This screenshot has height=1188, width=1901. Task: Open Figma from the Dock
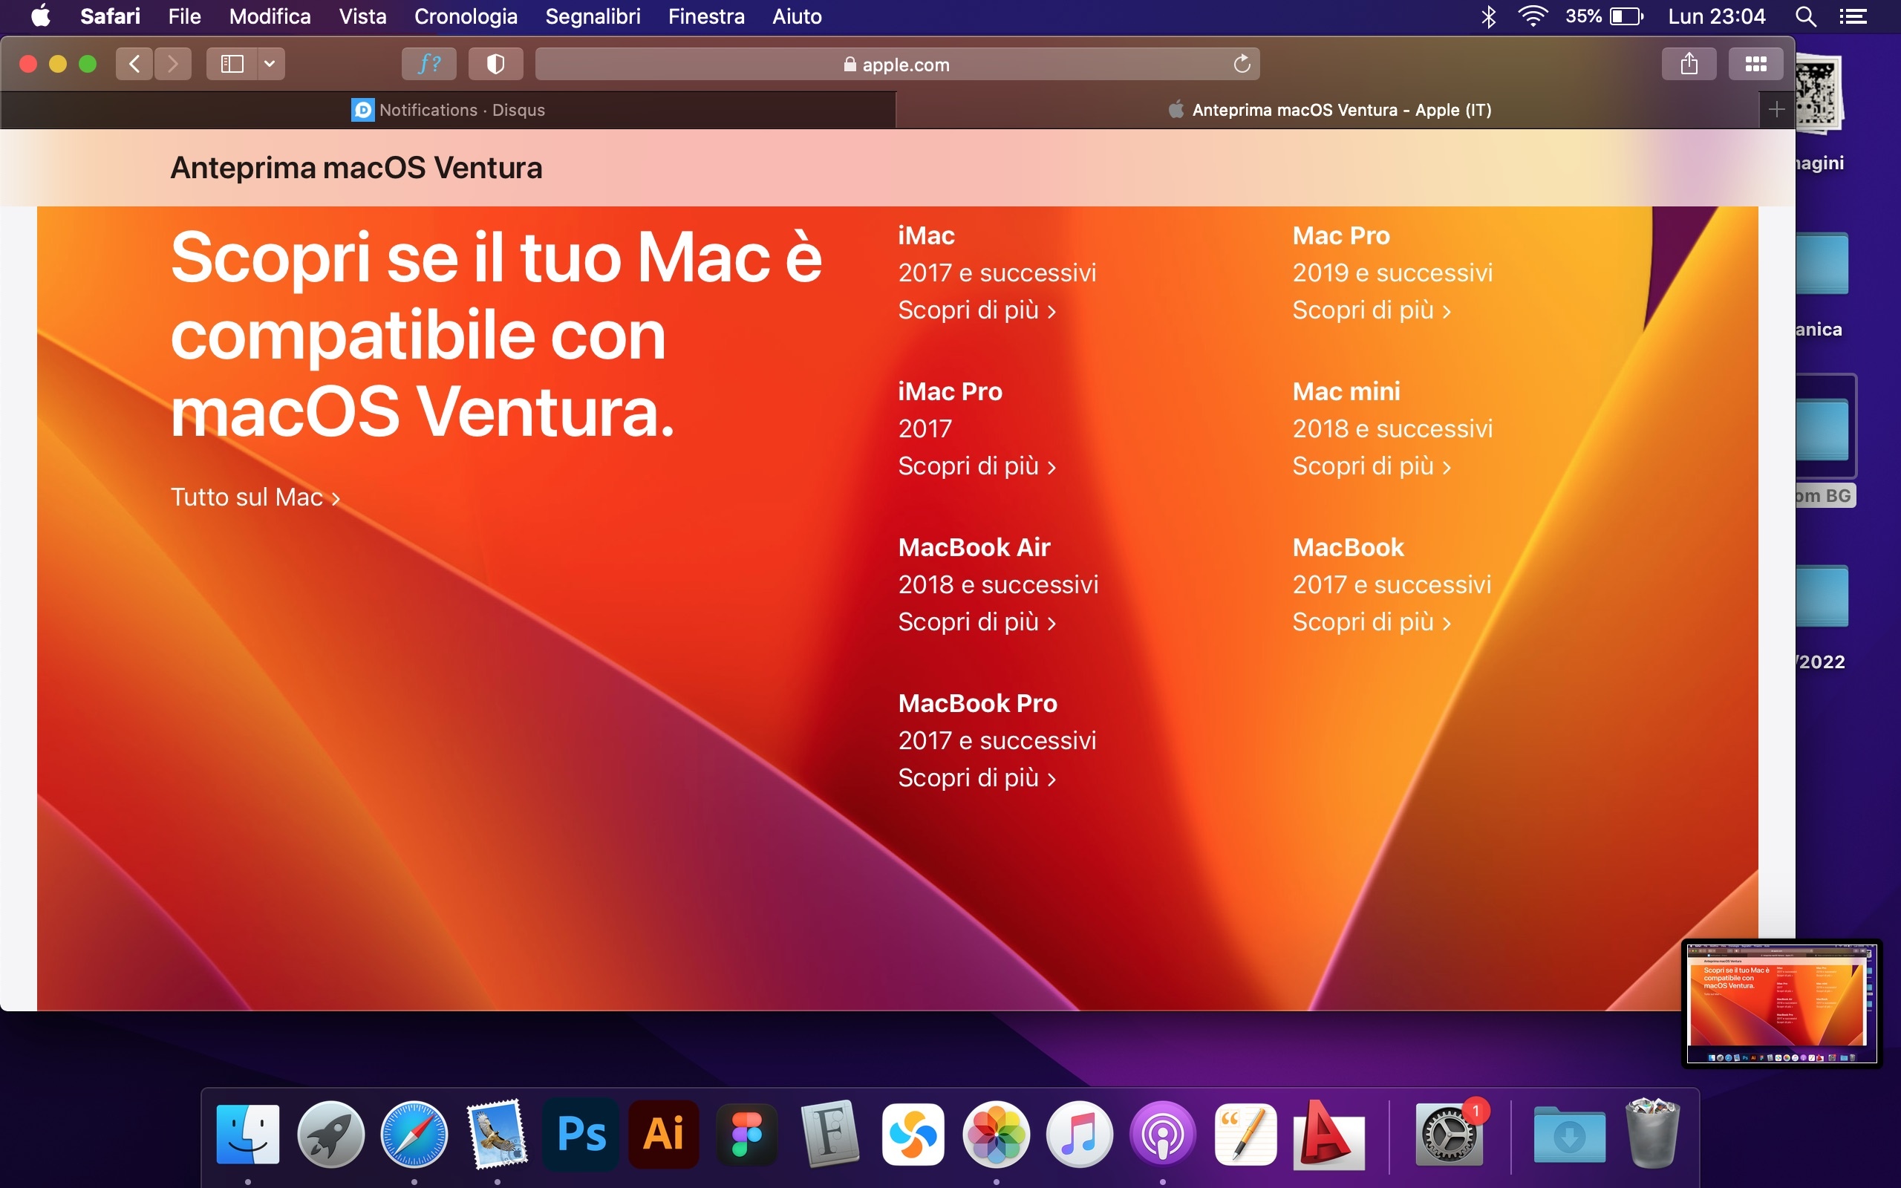(x=747, y=1135)
